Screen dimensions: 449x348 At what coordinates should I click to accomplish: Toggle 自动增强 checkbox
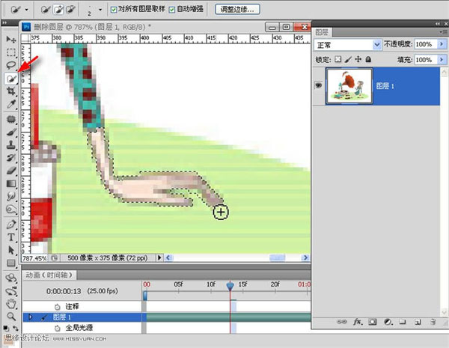172,10
